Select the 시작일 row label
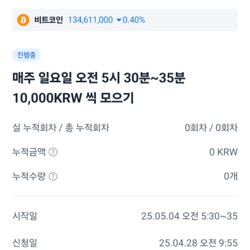This screenshot has height=250, width=250. click(25, 216)
